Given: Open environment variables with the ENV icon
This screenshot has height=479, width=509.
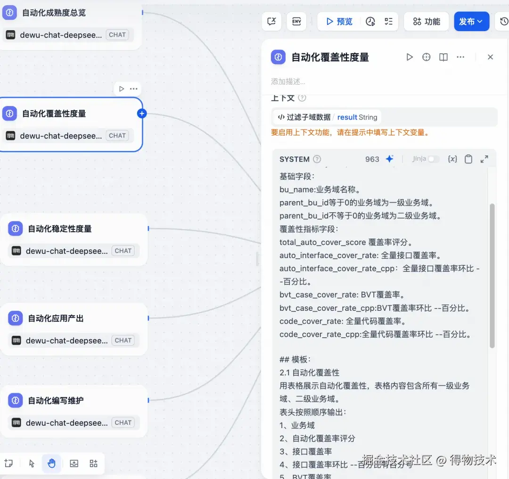Looking at the screenshot, I should (x=296, y=21).
